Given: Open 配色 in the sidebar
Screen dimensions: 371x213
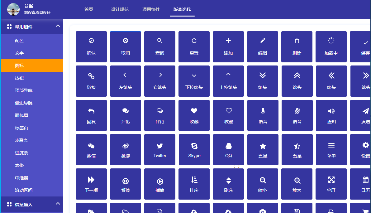Looking at the screenshot, I should click(x=32, y=41).
